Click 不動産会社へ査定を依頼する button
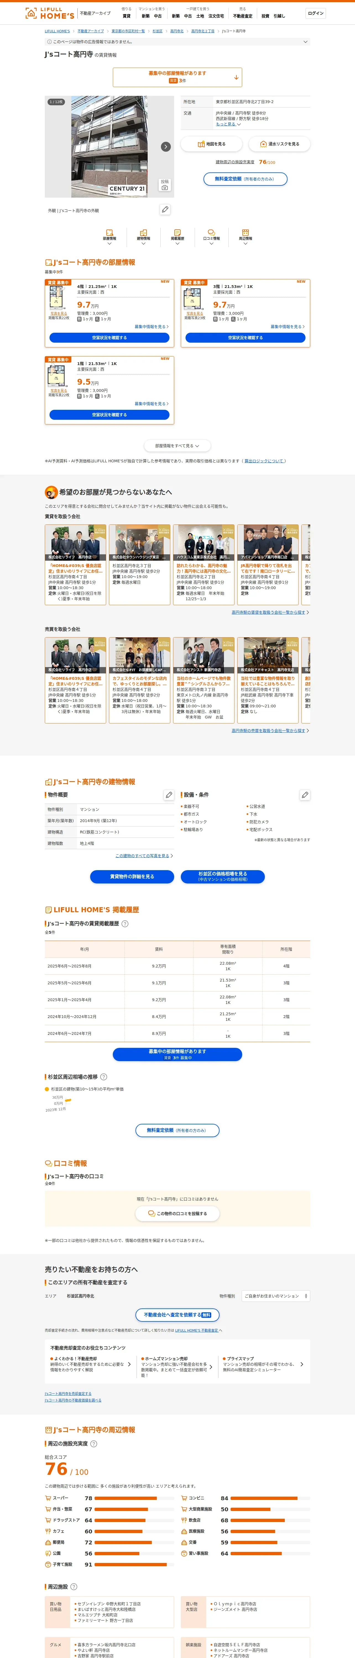The height and width of the screenshot is (1658, 355). click(177, 1315)
